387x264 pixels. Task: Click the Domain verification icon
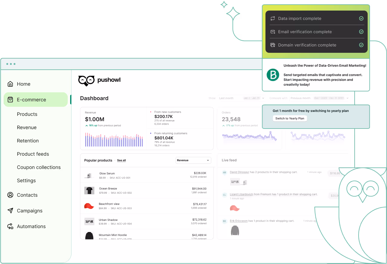pyautogui.click(x=273, y=45)
